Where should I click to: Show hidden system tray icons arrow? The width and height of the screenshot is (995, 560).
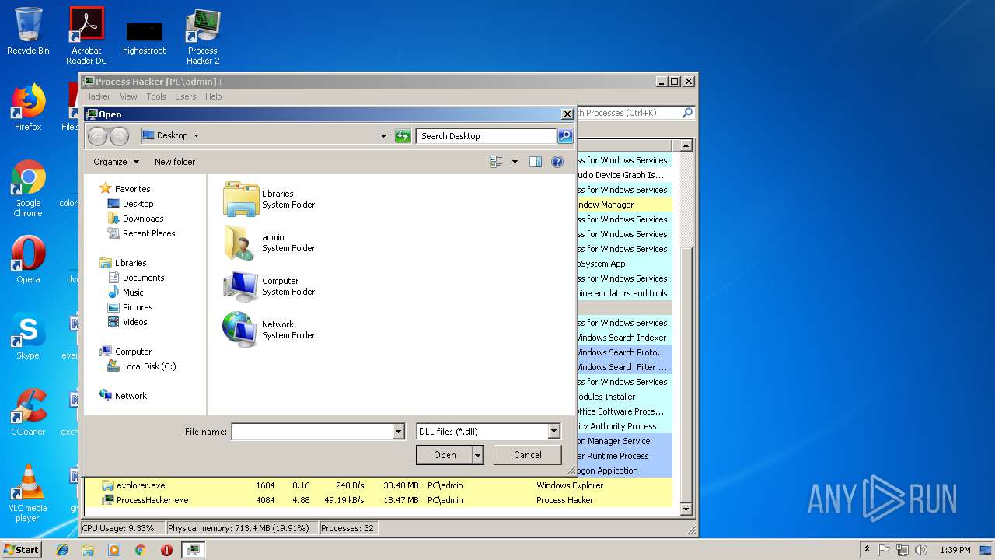point(867,550)
